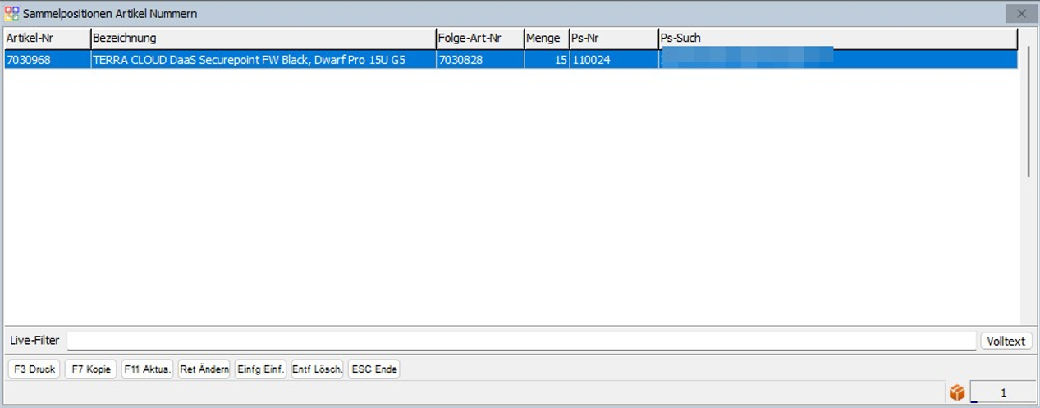1040x408 pixels.
Task: Click the Menge column header
Action: click(x=546, y=38)
